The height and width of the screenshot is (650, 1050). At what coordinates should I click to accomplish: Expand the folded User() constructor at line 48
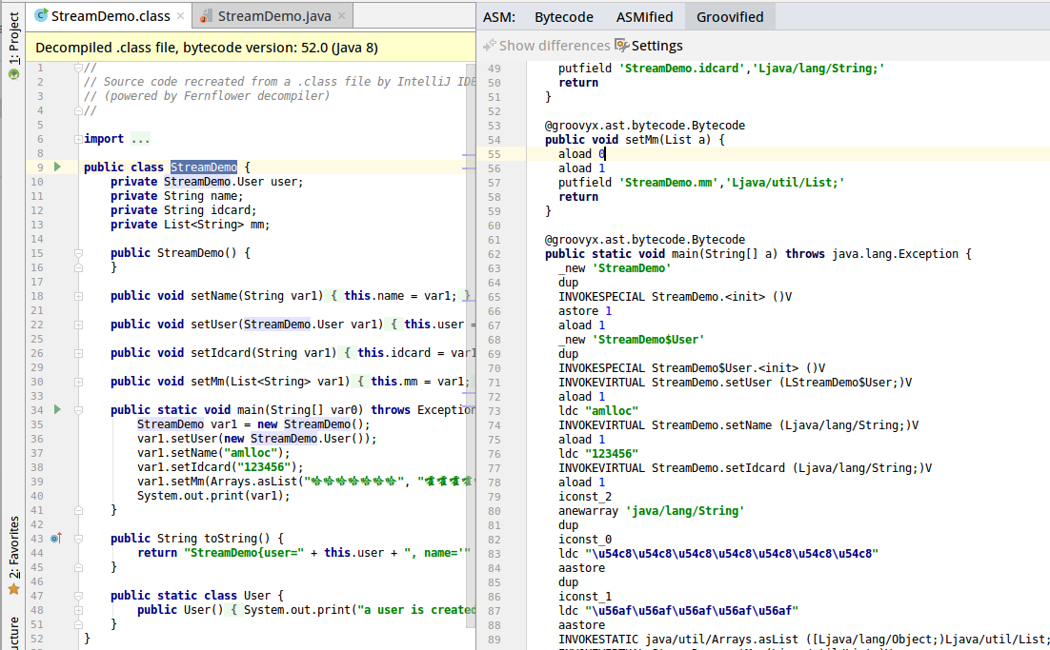click(x=78, y=610)
